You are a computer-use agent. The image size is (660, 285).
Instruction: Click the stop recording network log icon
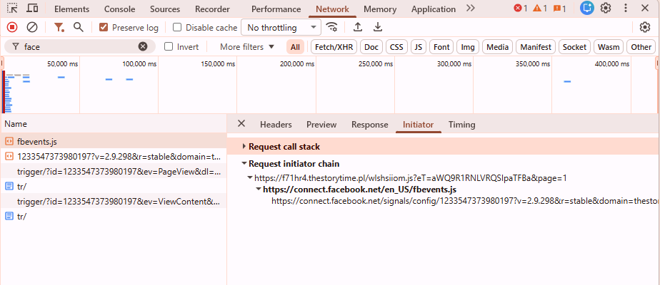[x=12, y=27]
